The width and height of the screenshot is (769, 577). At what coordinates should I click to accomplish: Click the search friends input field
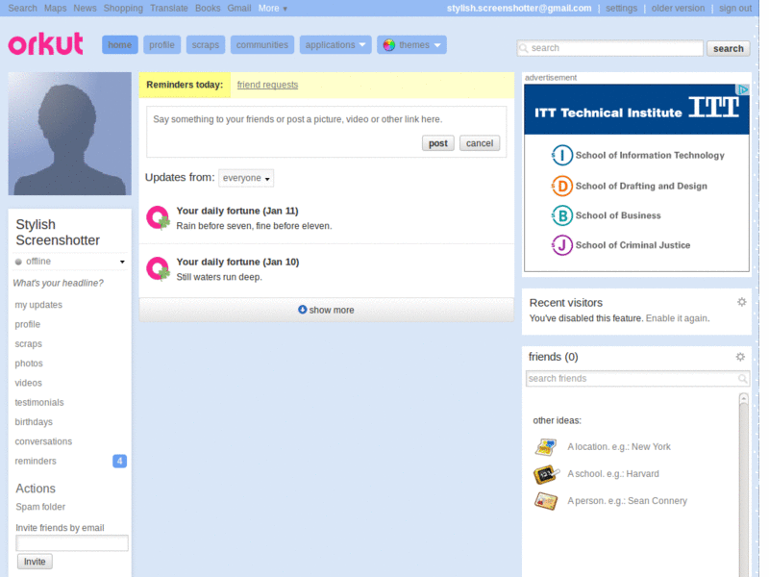[637, 378]
